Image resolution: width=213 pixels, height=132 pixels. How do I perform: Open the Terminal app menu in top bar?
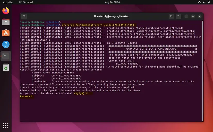[26, 2]
